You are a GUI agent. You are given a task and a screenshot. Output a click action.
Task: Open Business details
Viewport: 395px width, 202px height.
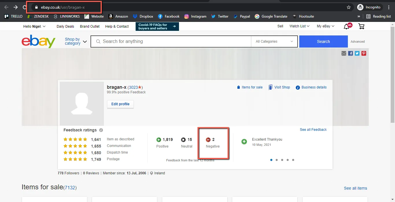click(311, 87)
